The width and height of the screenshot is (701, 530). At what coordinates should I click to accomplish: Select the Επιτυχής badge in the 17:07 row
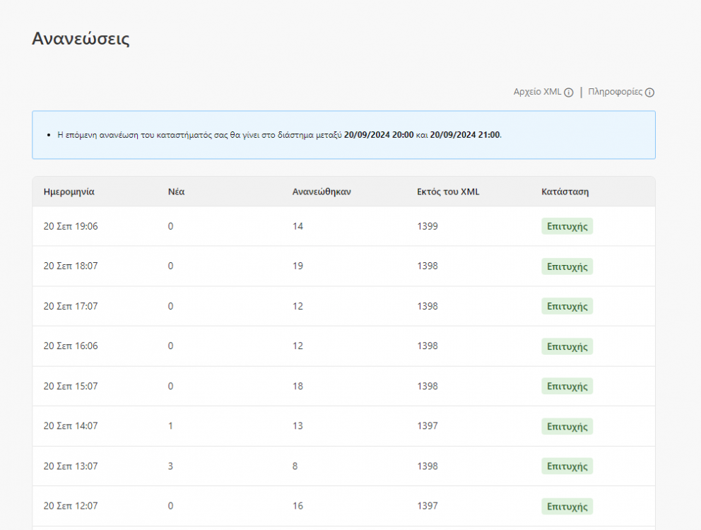pyautogui.click(x=567, y=306)
